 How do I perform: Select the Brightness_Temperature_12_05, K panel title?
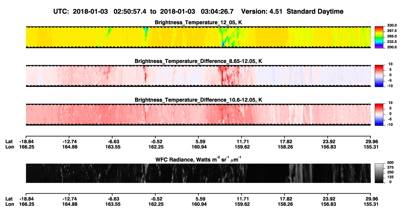(x=198, y=22)
